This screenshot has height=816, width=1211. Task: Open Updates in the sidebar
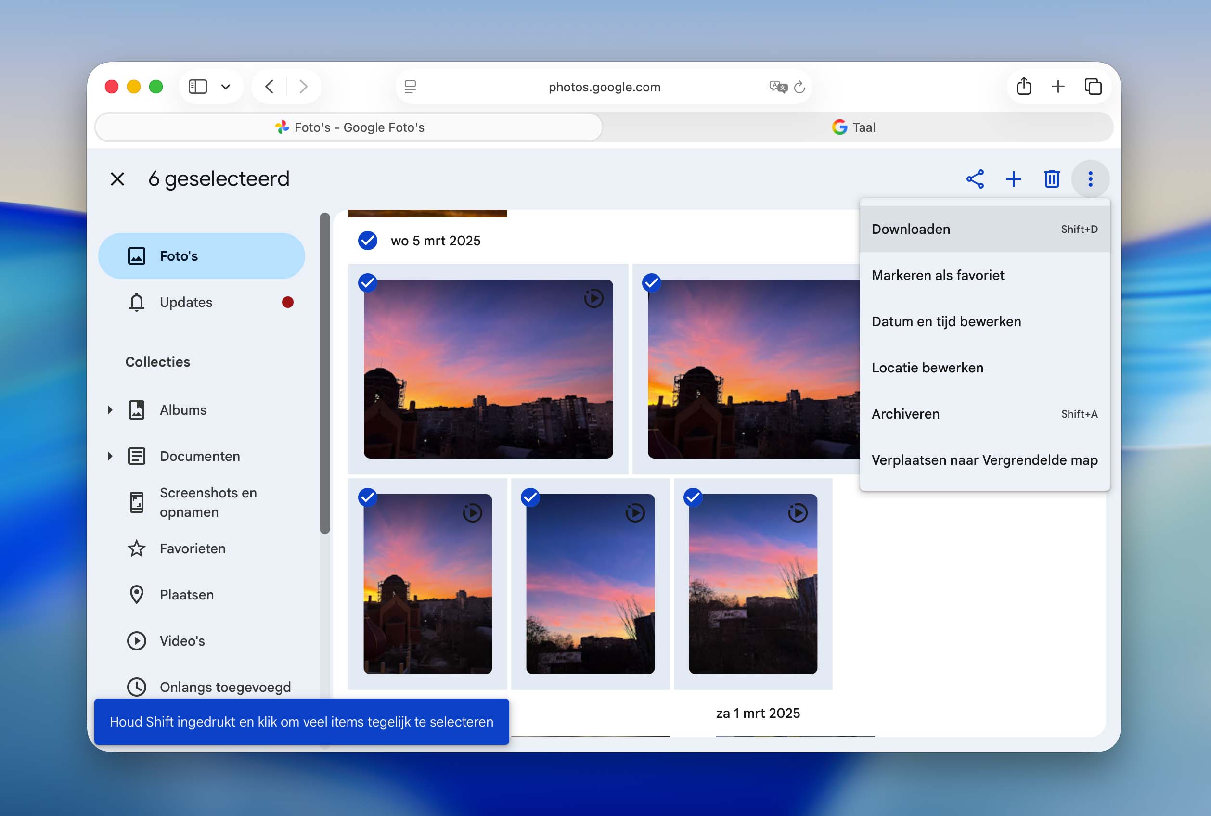pyautogui.click(x=202, y=302)
